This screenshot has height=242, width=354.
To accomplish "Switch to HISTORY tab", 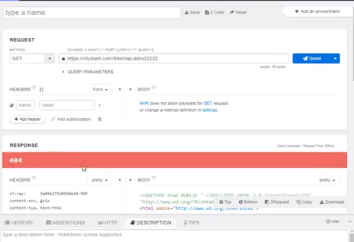I will (x=19, y=223).
